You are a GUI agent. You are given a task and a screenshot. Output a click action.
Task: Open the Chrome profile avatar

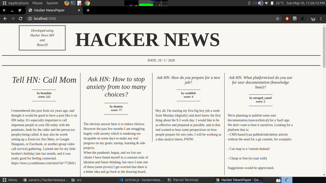[x=313, y=18]
